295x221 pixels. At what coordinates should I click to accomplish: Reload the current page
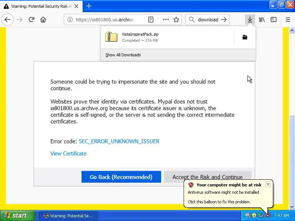(x=31, y=20)
